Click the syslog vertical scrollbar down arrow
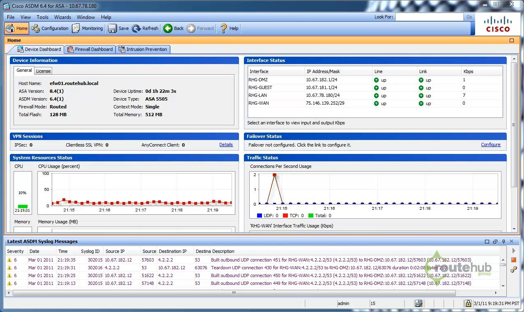Image resolution: width=524 pixels, height=312 pixels. pyautogui.click(x=503, y=285)
